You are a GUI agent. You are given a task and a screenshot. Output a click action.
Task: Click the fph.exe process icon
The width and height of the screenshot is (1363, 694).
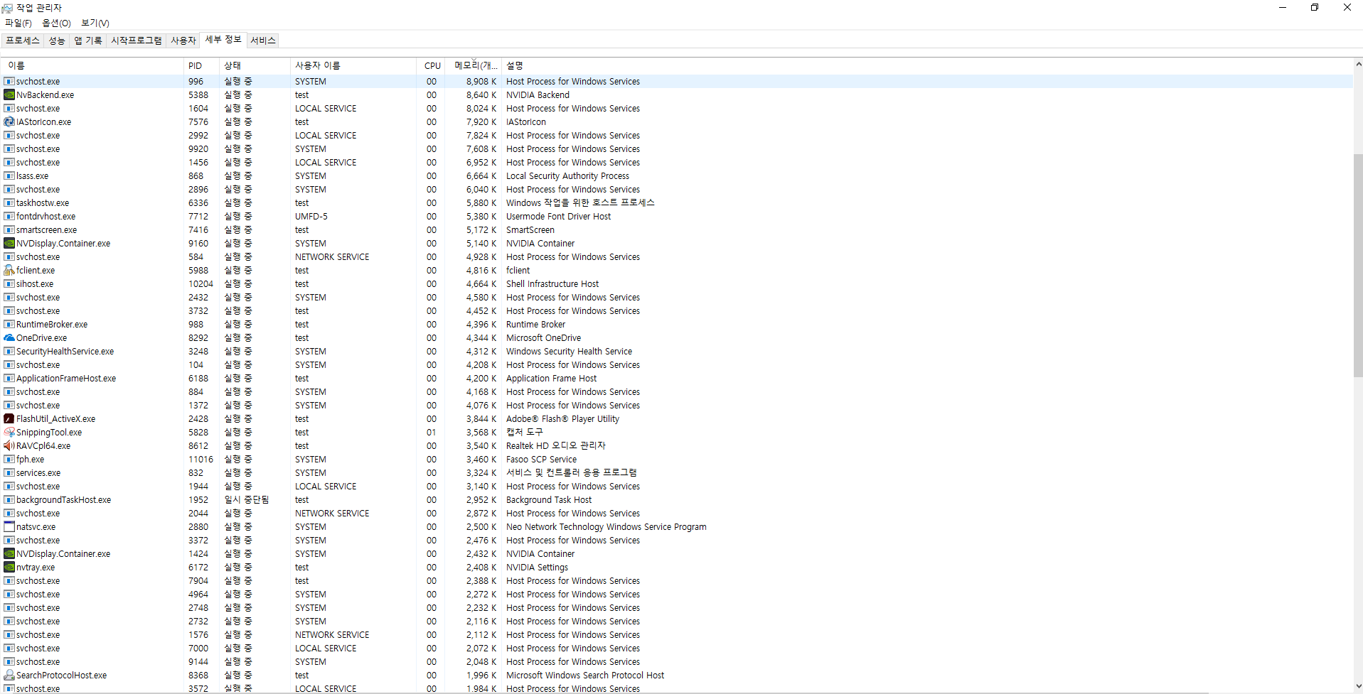coord(9,460)
